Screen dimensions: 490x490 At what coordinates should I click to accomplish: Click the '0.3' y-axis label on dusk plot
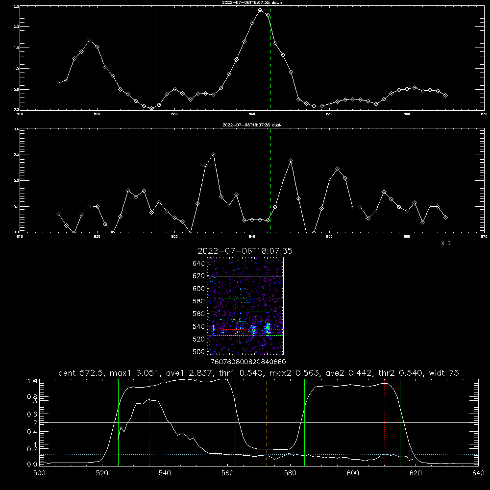(x=16, y=154)
